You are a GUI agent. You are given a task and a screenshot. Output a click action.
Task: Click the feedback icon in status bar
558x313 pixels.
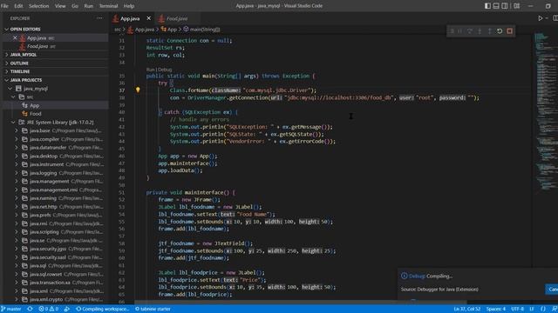pos(555,310)
